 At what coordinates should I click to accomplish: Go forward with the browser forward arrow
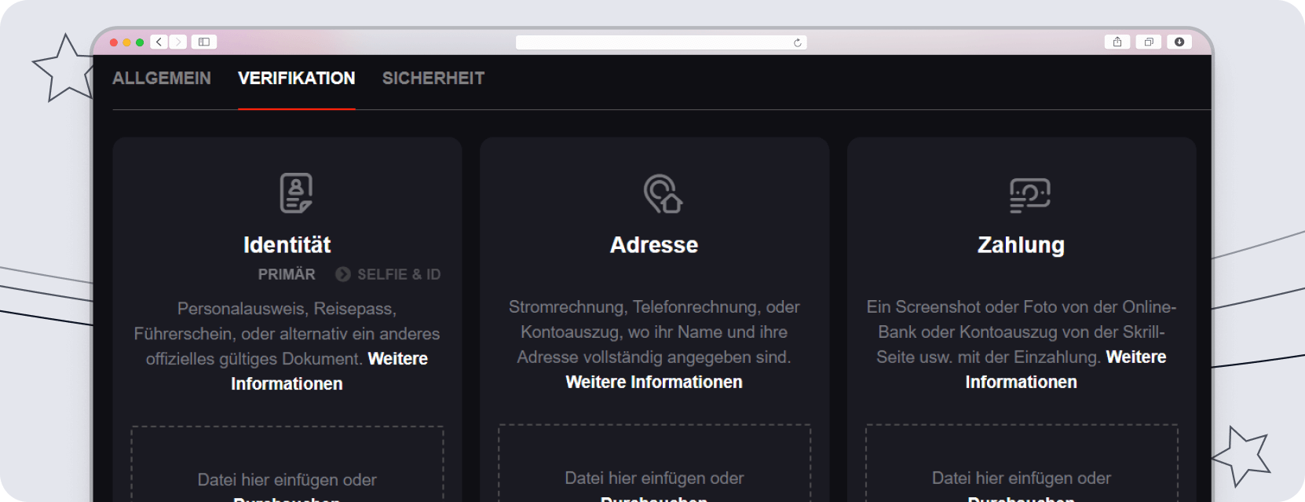[x=178, y=42]
